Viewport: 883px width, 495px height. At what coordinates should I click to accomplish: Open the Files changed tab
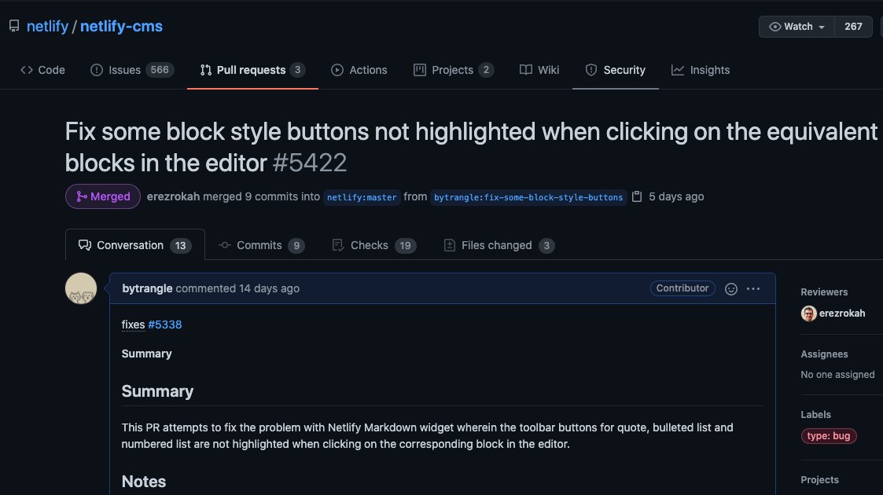coord(499,245)
